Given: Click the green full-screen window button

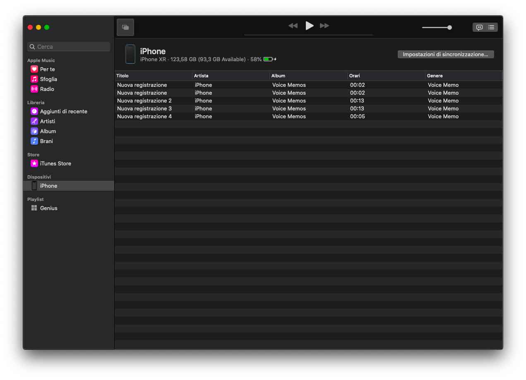Looking at the screenshot, I should [x=47, y=27].
